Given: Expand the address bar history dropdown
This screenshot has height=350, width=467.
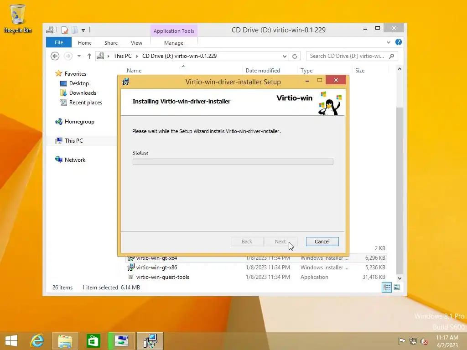Looking at the screenshot, I should click(x=285, y=56).
